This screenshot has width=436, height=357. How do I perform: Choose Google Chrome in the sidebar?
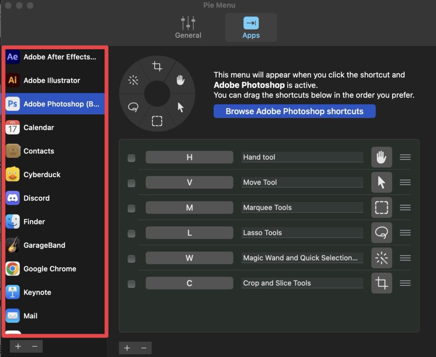(55, 269)
